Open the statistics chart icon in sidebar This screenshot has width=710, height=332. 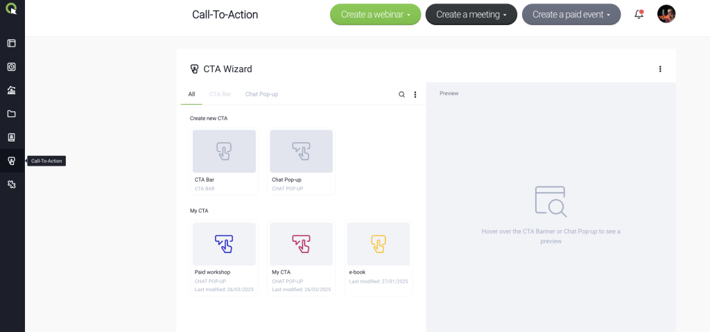pos(12,90)
